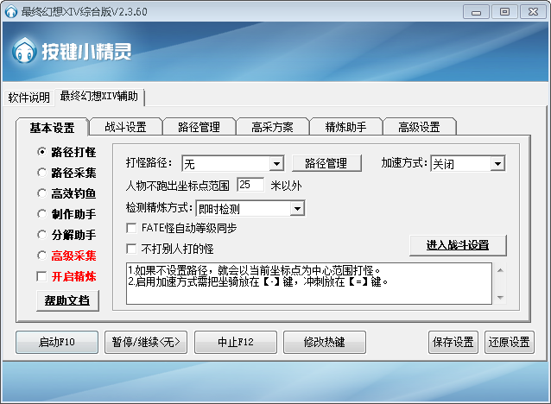Maximize the window

(504, 12)
